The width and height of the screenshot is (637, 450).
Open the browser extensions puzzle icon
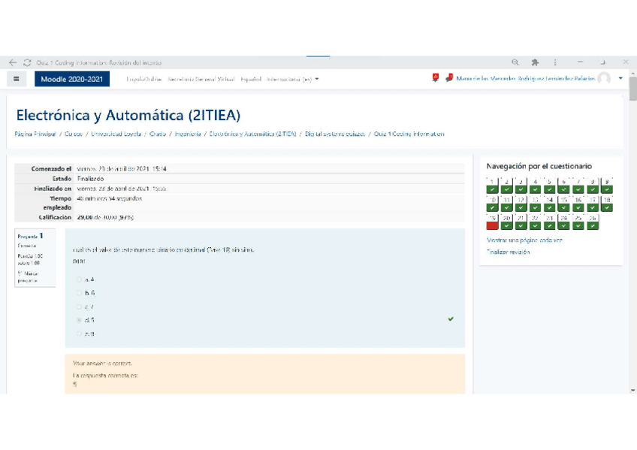pos(535,63)
